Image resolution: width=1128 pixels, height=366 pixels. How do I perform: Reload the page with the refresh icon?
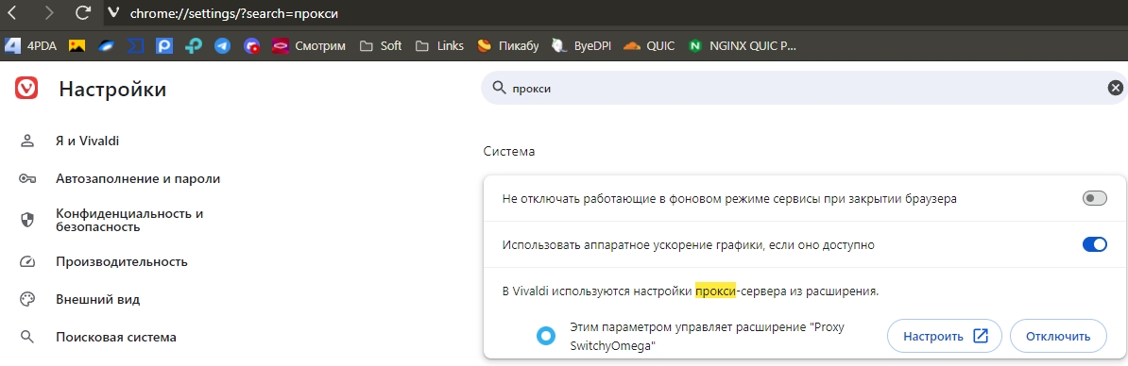83,12
